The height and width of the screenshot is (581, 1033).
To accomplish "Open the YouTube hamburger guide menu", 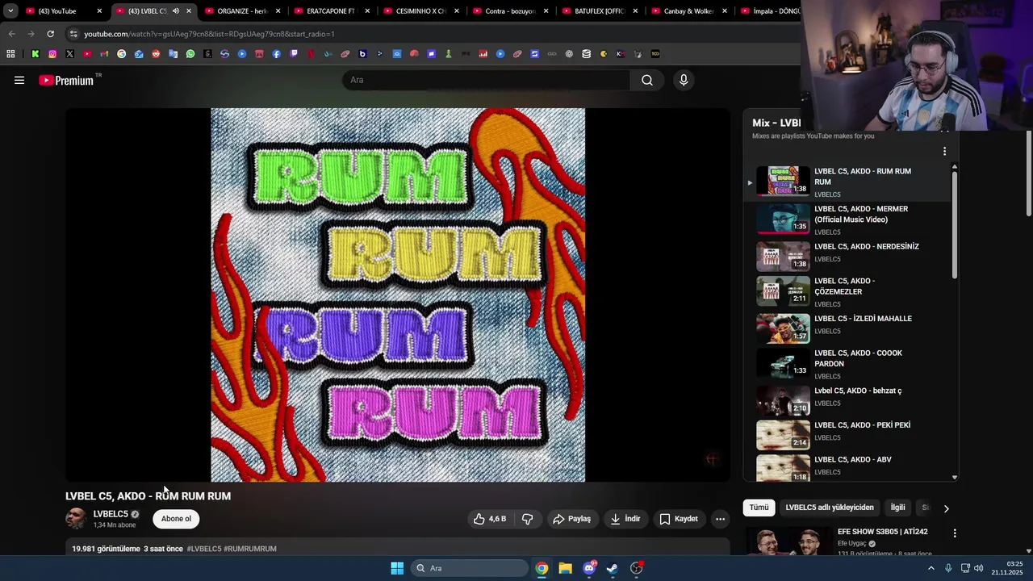I will (x=19, y=80).
